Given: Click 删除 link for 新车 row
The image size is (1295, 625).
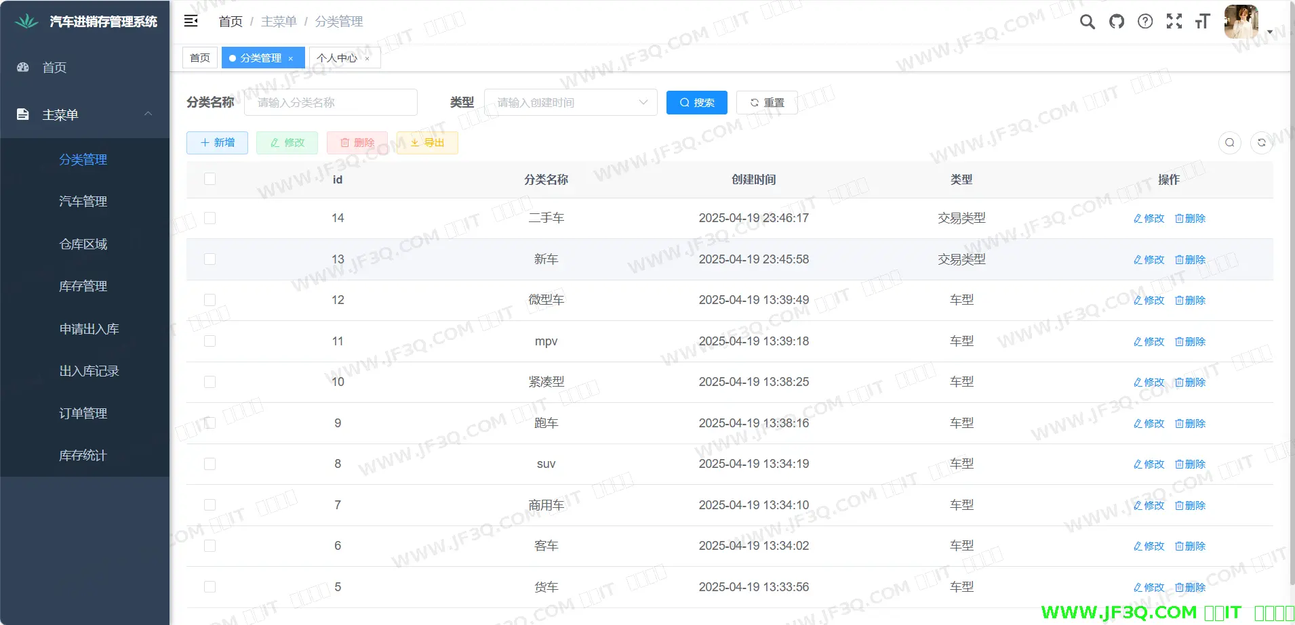Looking at the screenshot, I should 1190,260.
